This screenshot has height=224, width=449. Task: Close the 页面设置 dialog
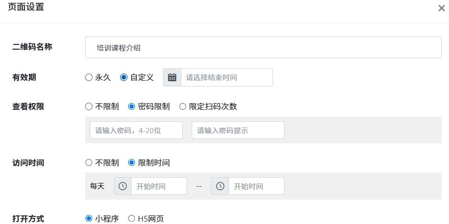click(441, 8)
